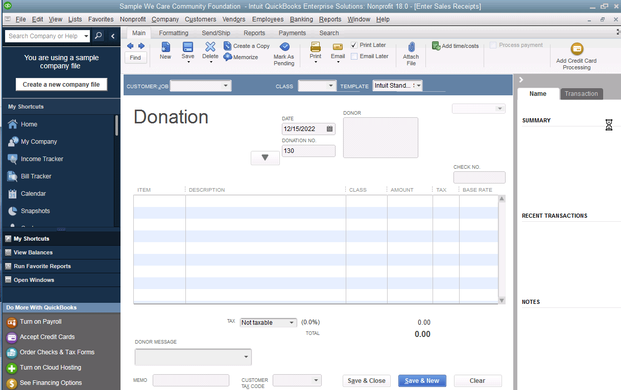Go to next transaction arrow

pyautogui.click(x=141, y=46)
